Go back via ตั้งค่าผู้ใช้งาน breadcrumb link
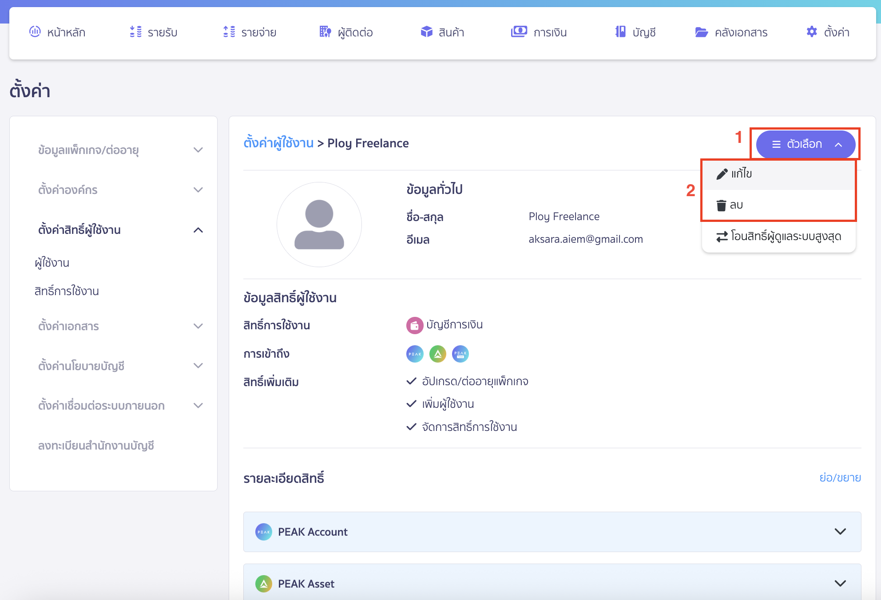 (279, 143)
